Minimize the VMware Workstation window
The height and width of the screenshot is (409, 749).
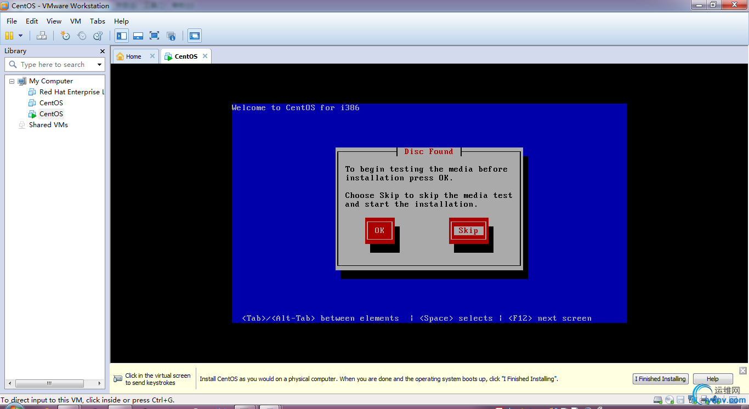[698, 5]
